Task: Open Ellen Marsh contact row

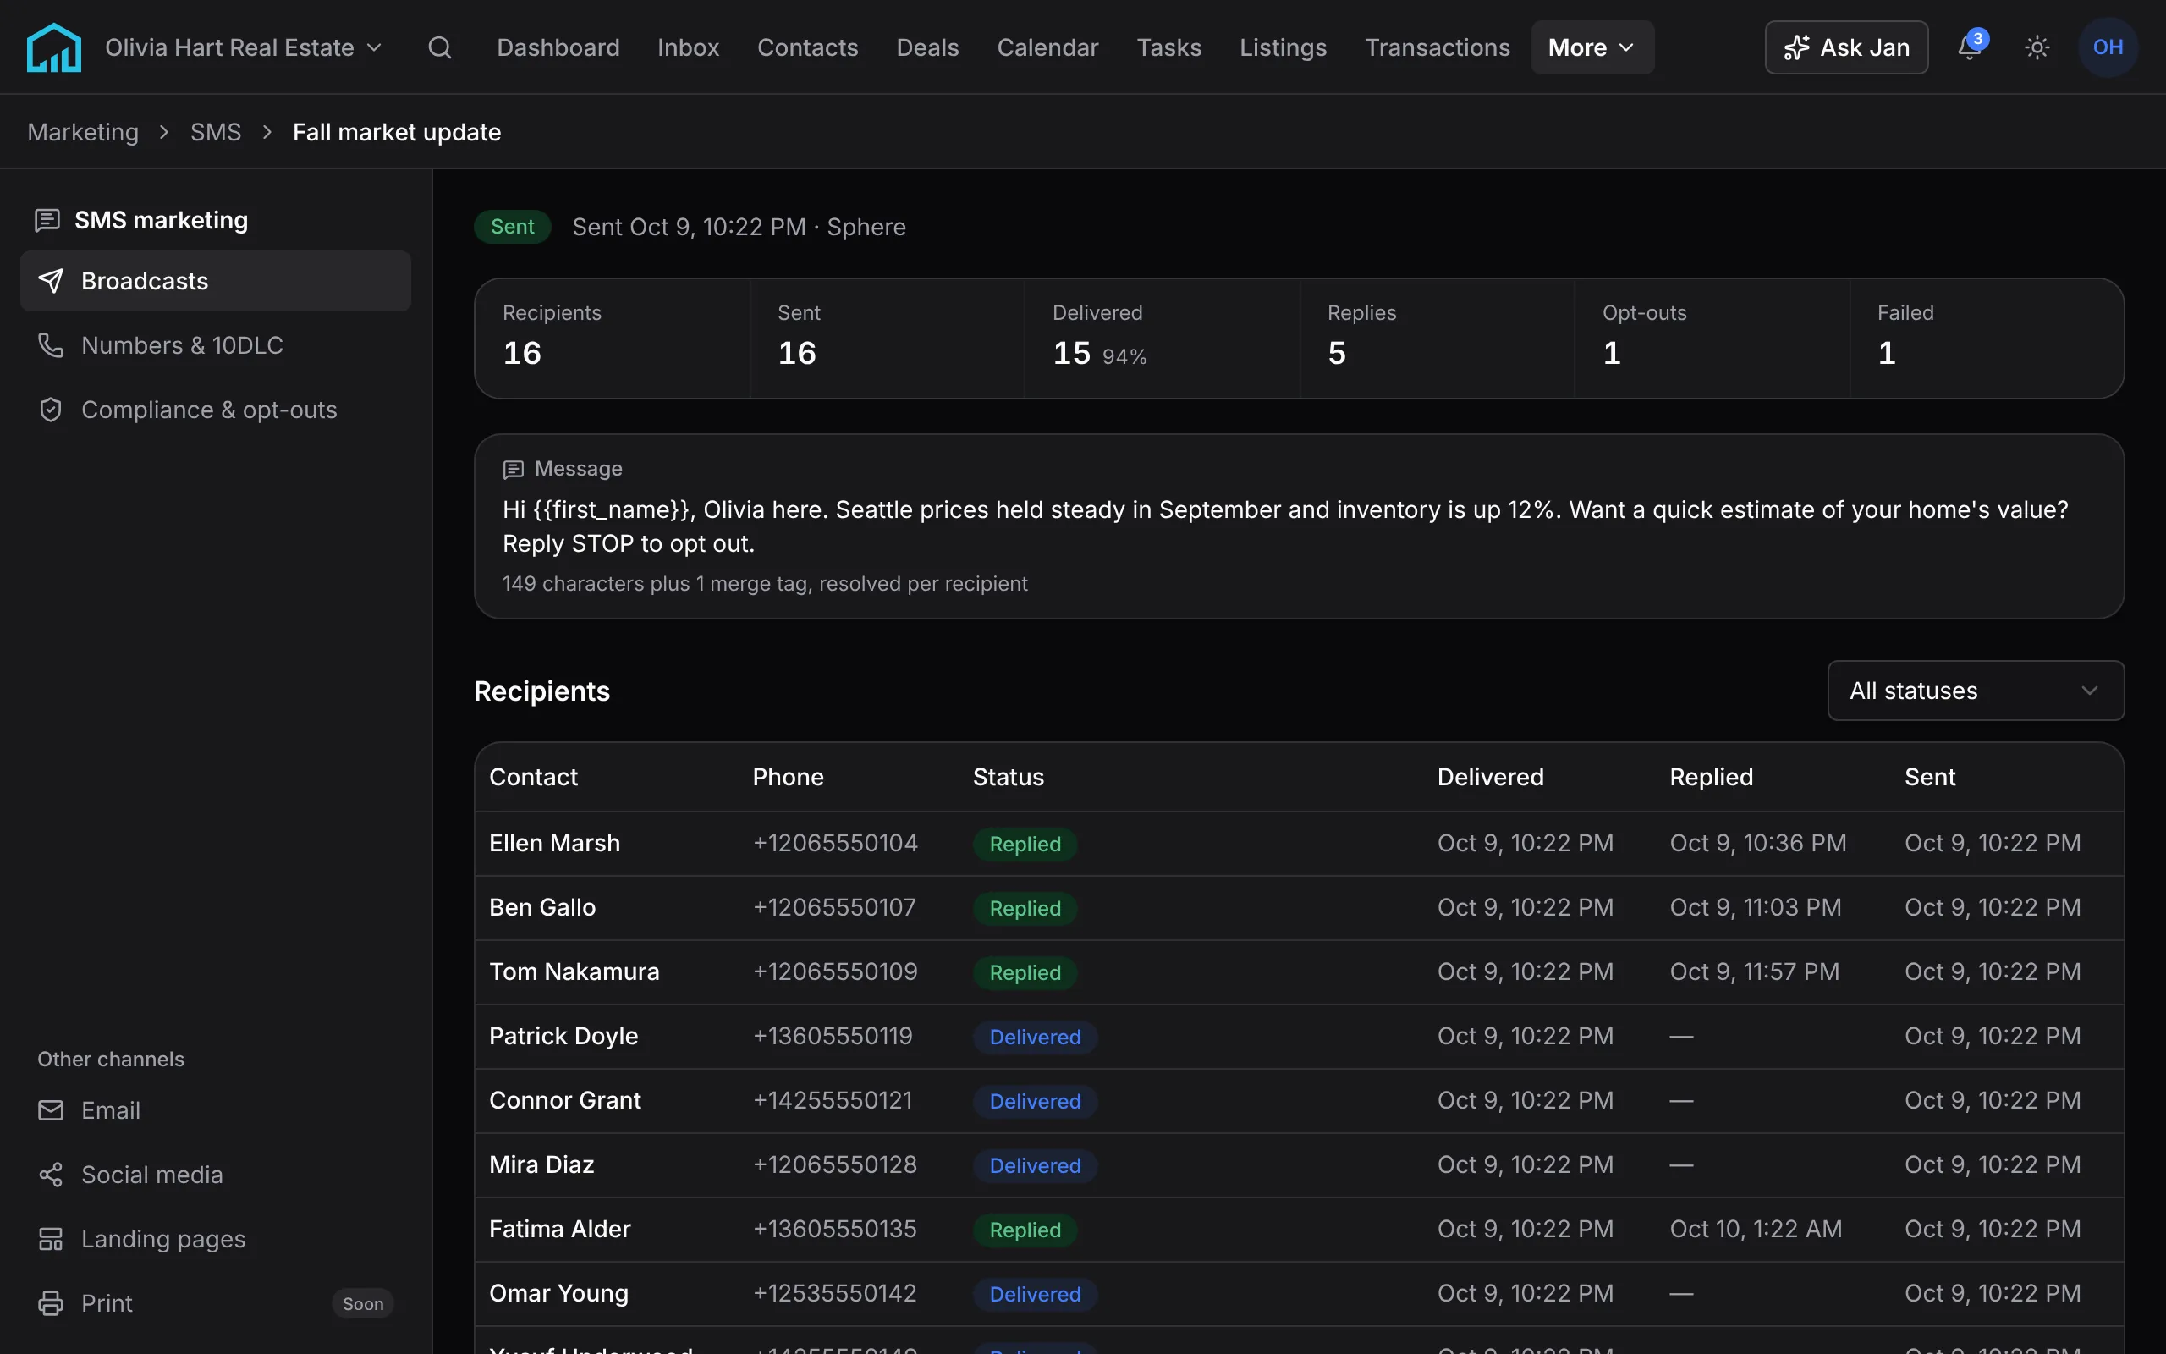Action: (x=1299, y=844)
